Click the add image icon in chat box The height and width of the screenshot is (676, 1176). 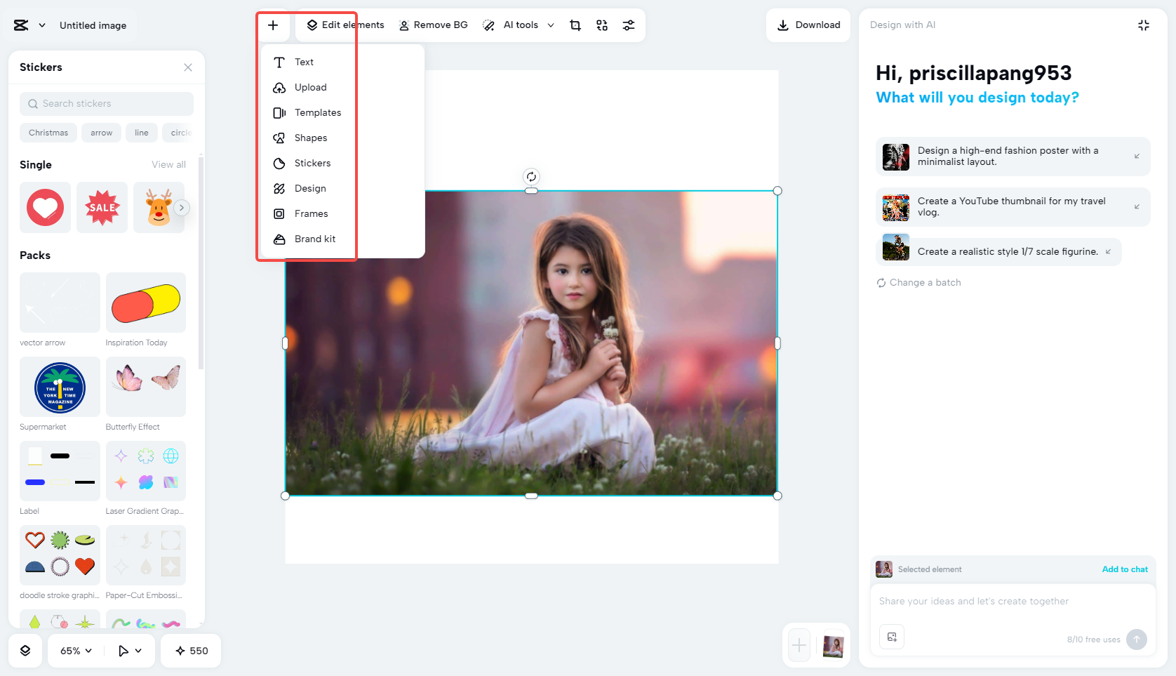[x=892, y=637]
